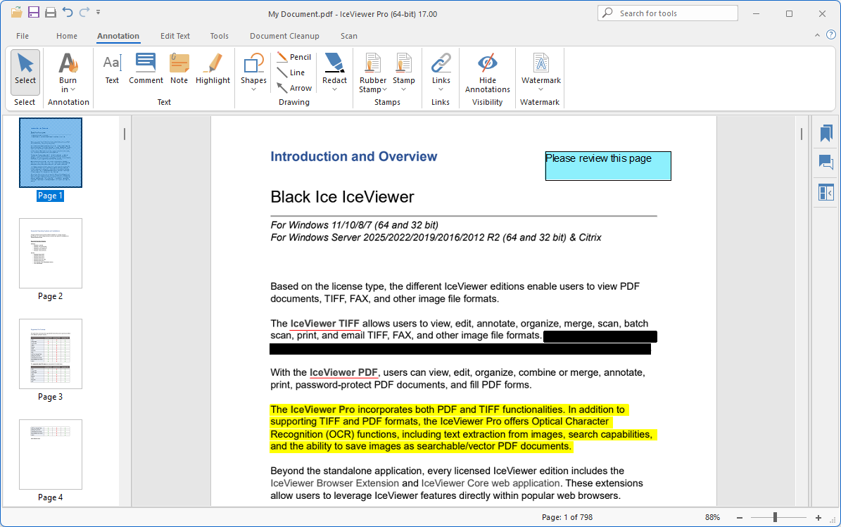This screenshot has width=841, height=527.
Task: Select the Highlight annotation tool
Action: pyautogui.click(x=213, y=69)
